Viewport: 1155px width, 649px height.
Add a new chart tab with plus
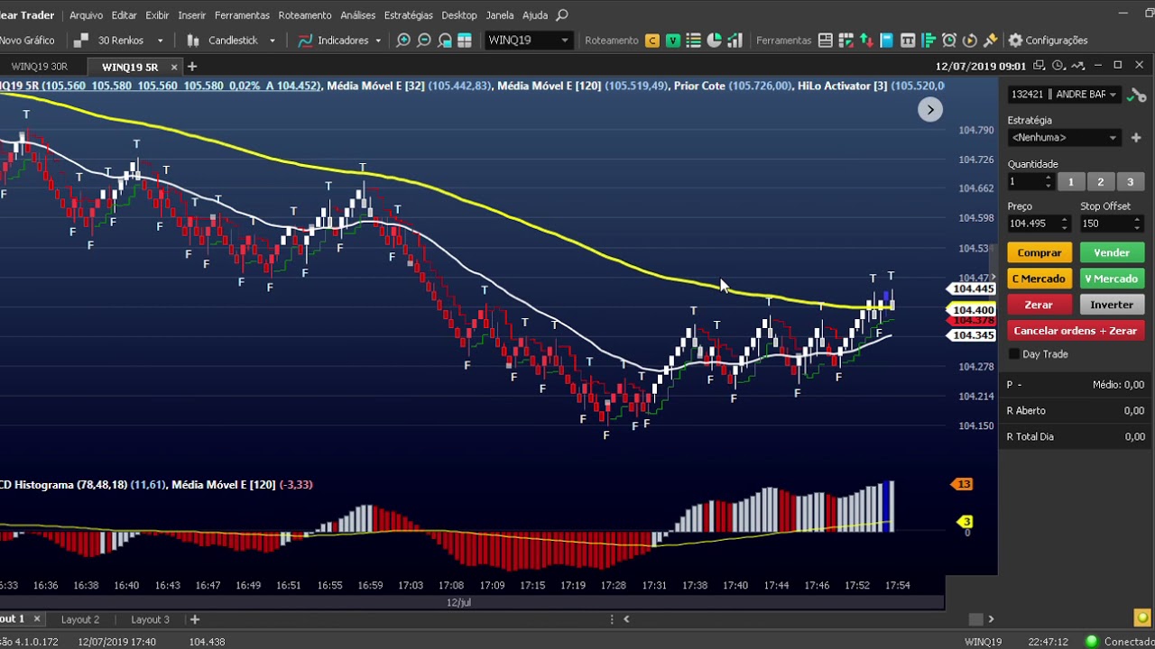(x=192, y=67)
